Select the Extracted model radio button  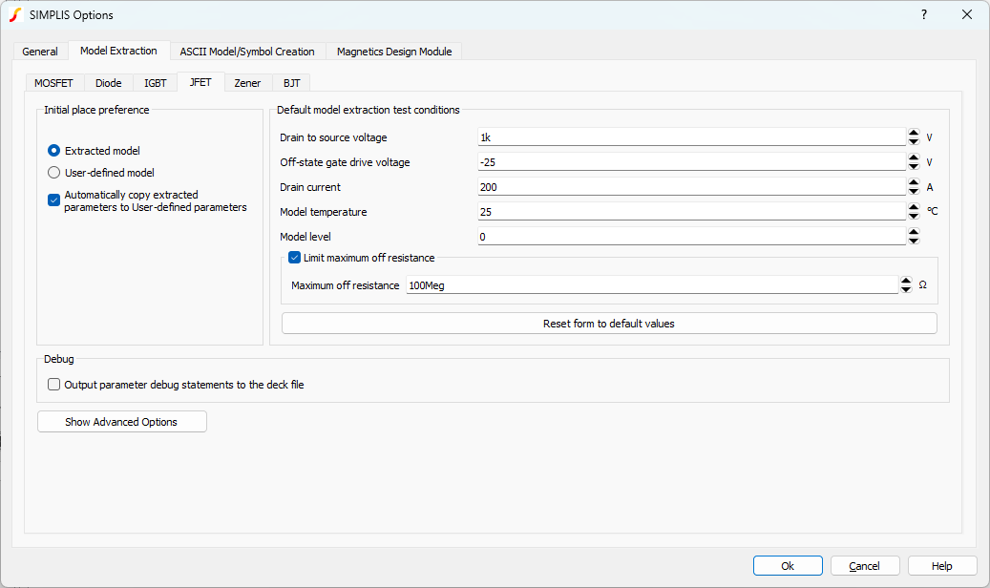[x=54, y=151]
